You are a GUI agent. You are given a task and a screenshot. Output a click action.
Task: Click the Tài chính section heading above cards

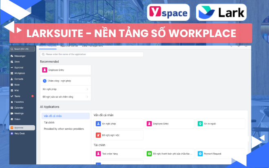99,145
